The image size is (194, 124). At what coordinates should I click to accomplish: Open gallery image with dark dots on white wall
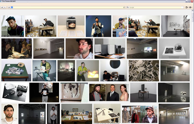(175, 26)
